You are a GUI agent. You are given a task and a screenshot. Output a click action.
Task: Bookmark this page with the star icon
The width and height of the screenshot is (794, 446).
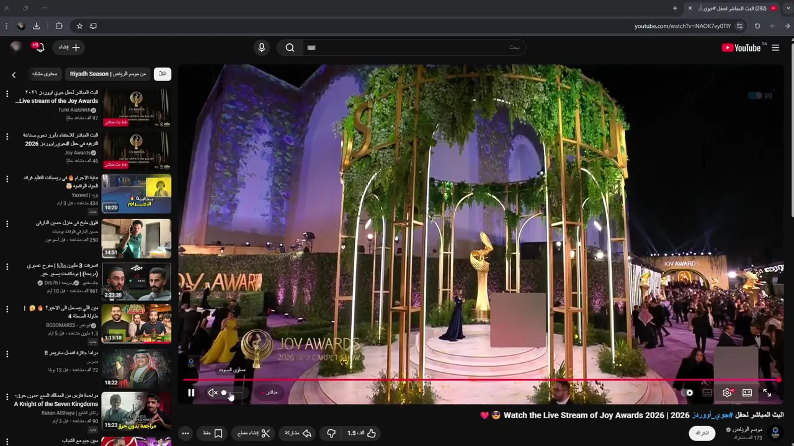pos(79,26)
